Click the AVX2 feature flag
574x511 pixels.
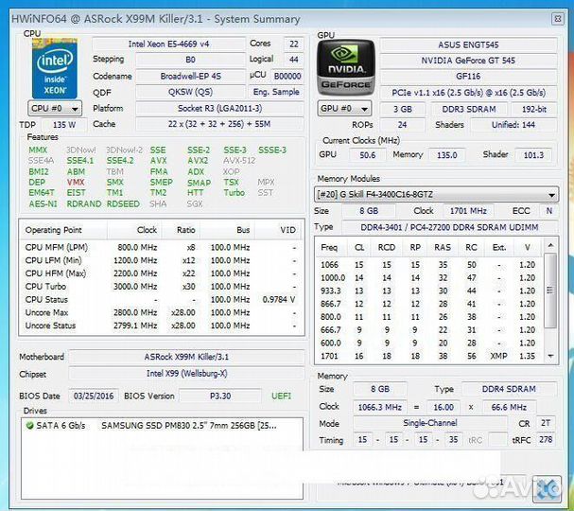point(198,161)
